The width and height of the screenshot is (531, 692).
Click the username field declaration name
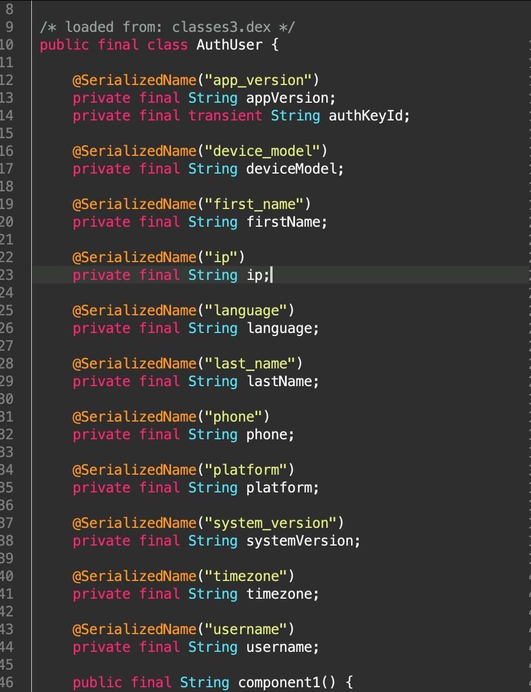pos(279,647)
